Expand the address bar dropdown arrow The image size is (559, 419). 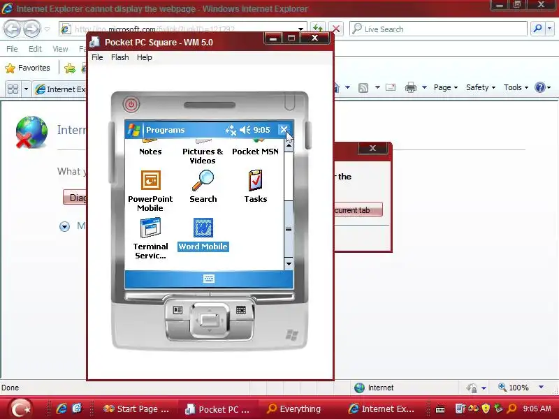[x=301, y=29]
